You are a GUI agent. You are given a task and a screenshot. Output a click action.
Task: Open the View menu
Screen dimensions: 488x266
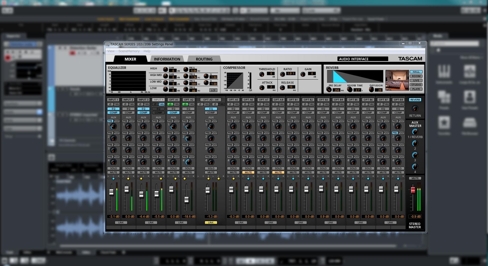click(x=111, y=51)
